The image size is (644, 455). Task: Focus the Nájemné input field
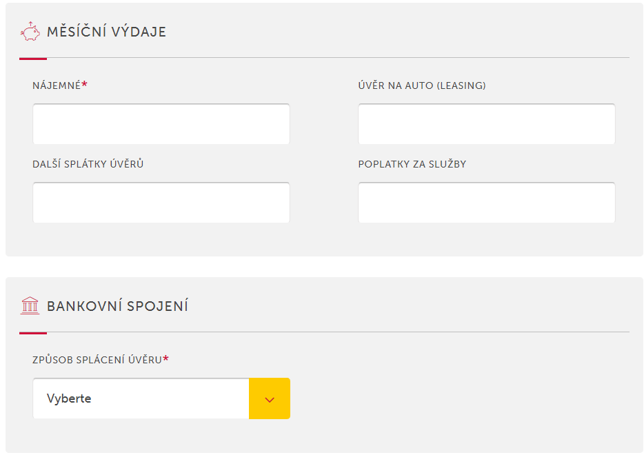(161, 125)
